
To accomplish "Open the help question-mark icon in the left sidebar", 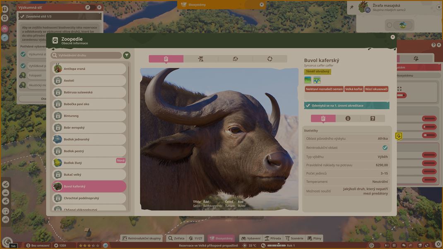I will (5, 9).
